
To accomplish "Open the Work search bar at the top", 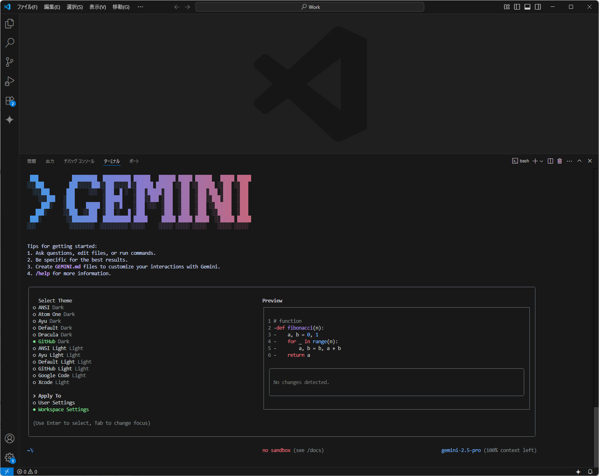I will 310,6.
